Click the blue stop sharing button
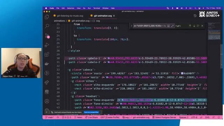This screenshot has height=126, width=224. [x=91, y=112]
